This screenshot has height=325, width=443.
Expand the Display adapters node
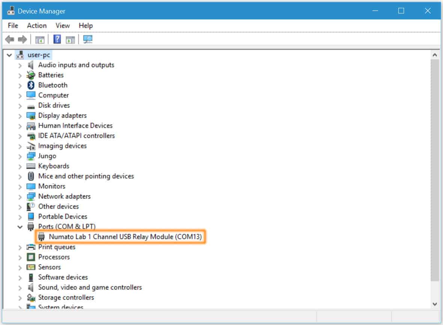tap(20, 116)
